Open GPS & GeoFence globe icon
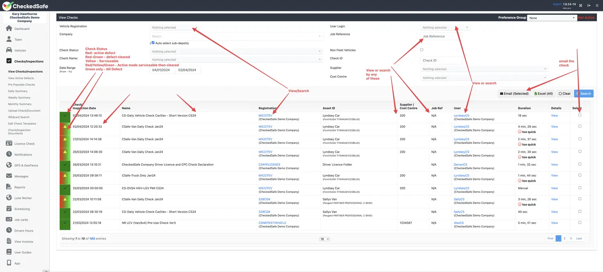 [x=9, y=165]
